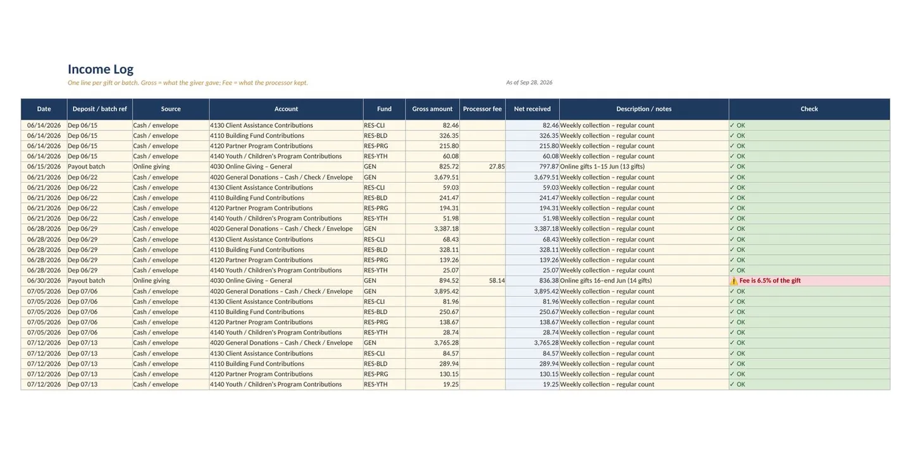Image resolution: width=911 pixels, height=455 pixels.
Task: Select gross amount cell 894.52
Action: click(x=433, y=281)
